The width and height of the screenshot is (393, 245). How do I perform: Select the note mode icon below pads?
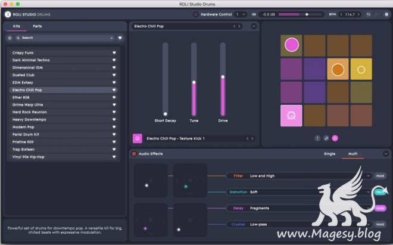[x=326, y=138]
